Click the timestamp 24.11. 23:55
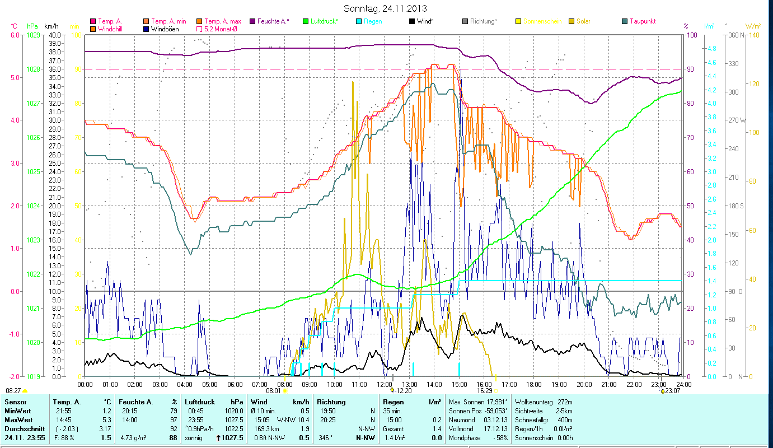Viewport: 773px width, 448px height. coord(25,438)
